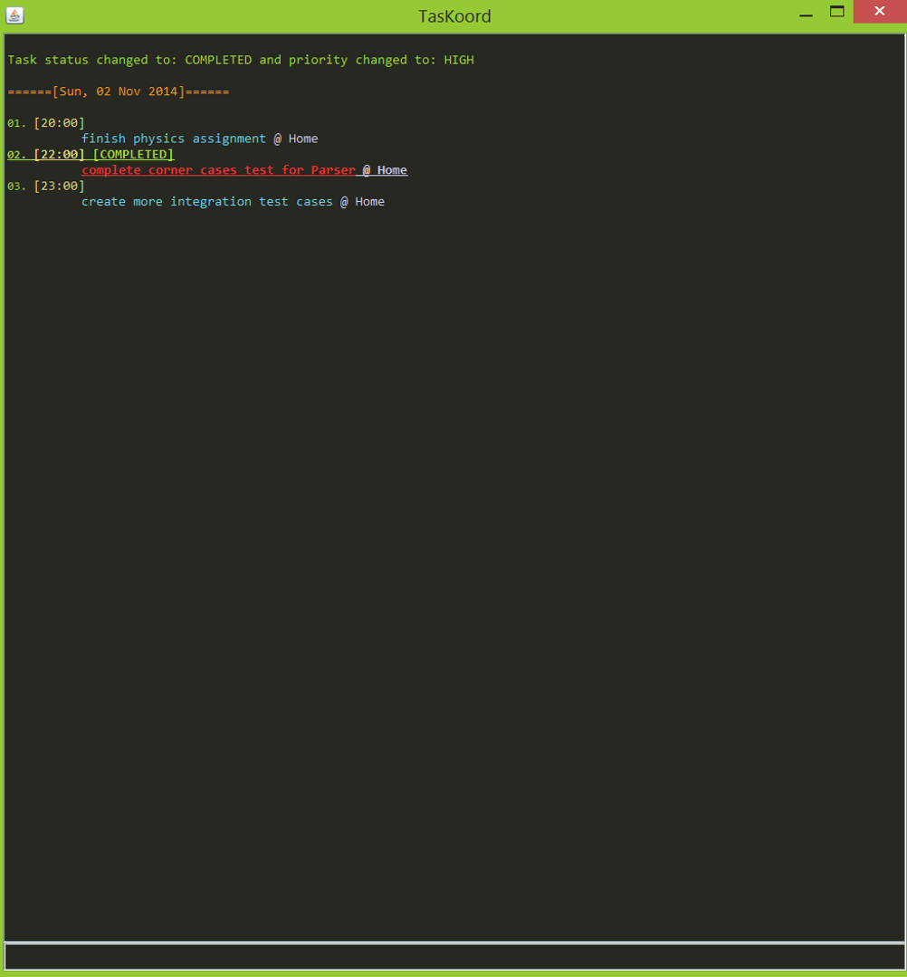
Task: Click the command input field at the bottom
Action: (453, 956)
